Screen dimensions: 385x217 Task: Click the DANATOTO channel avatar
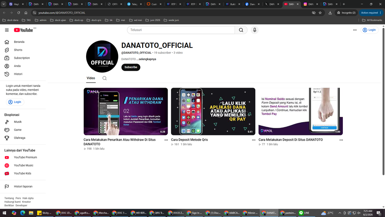[102, 56]
